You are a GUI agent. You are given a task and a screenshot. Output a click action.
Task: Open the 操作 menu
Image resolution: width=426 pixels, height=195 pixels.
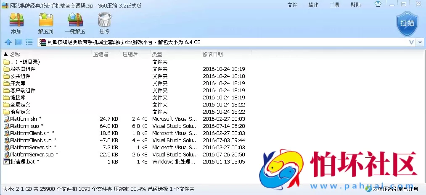coord(313,5)
